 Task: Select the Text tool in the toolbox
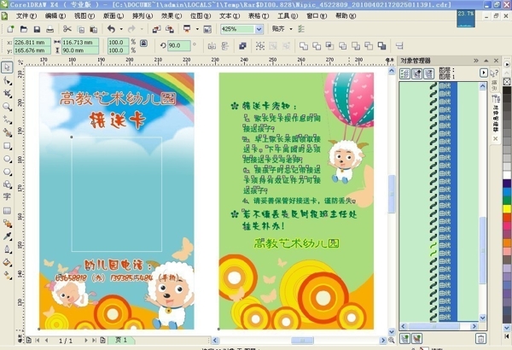point(7,197)
